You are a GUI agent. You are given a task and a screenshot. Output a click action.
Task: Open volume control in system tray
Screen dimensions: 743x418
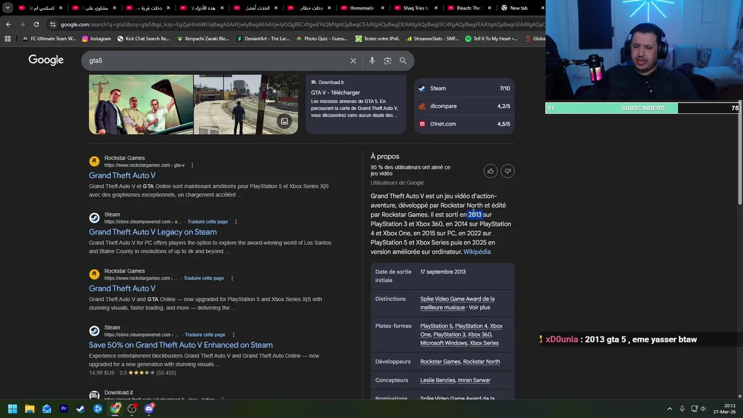(703, 409)
